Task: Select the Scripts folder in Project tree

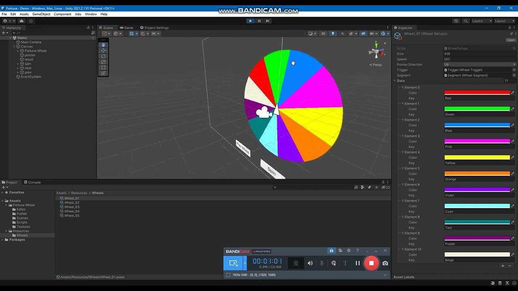Action: point(22,222)
